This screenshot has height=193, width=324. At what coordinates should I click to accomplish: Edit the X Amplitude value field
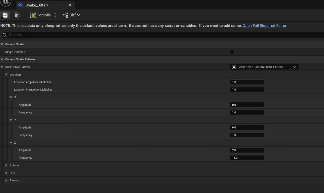click(x=247, y=105)
